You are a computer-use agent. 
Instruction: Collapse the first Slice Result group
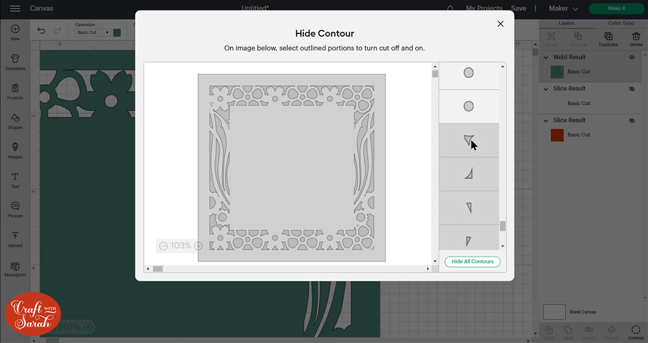[545, 89]
